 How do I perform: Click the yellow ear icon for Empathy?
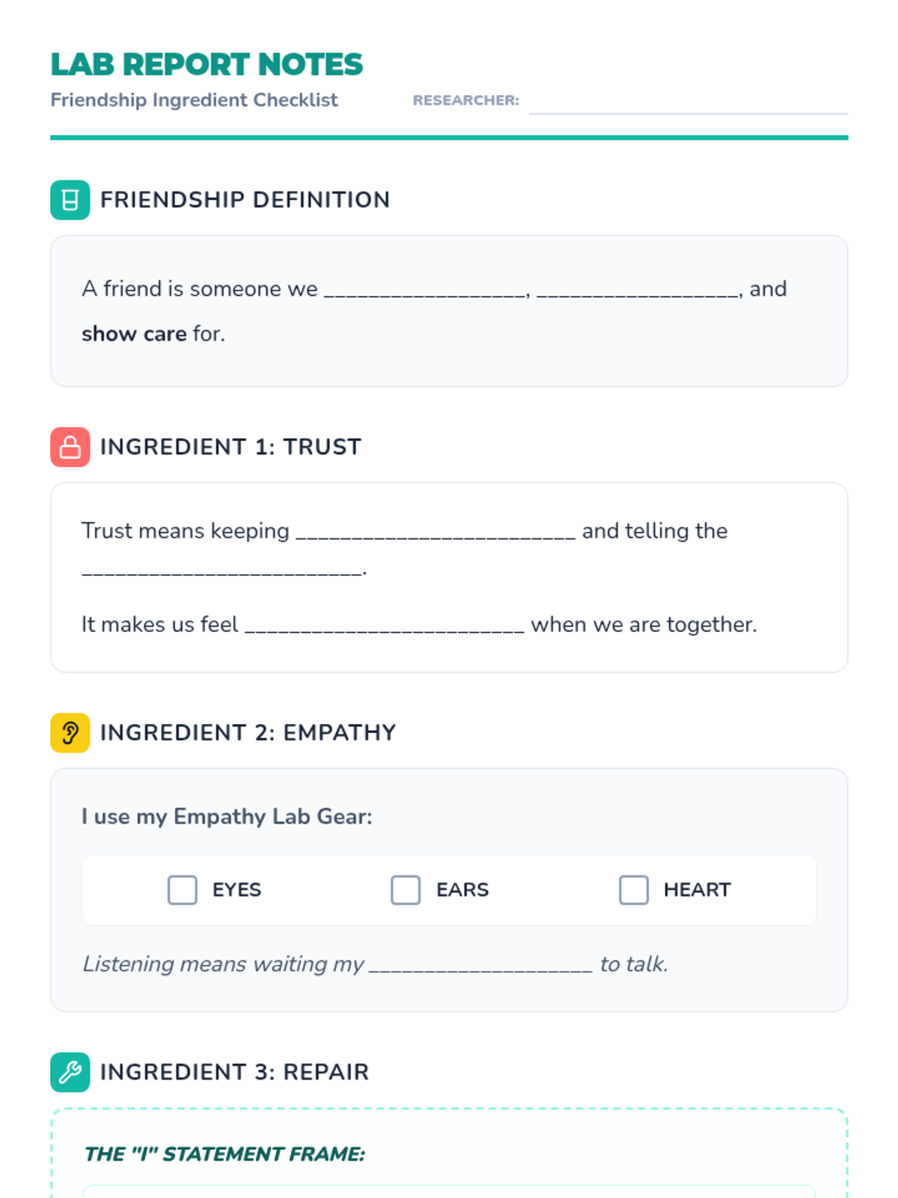70,732
